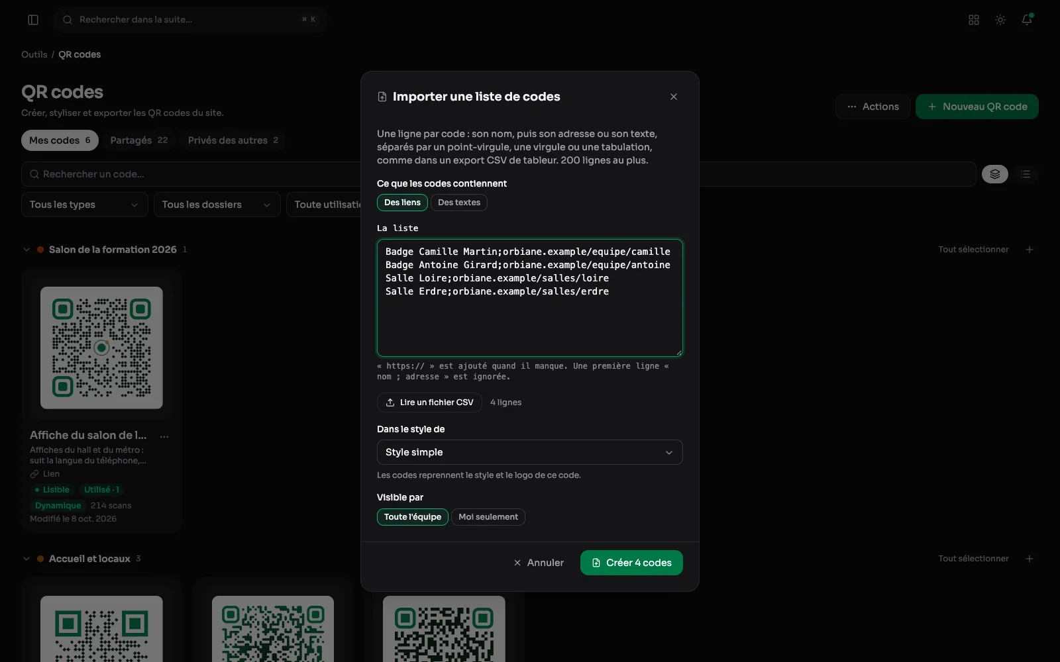Select 'Des liens' content type
Viewport: 1060px width, 662px height.
pos(402,203)
